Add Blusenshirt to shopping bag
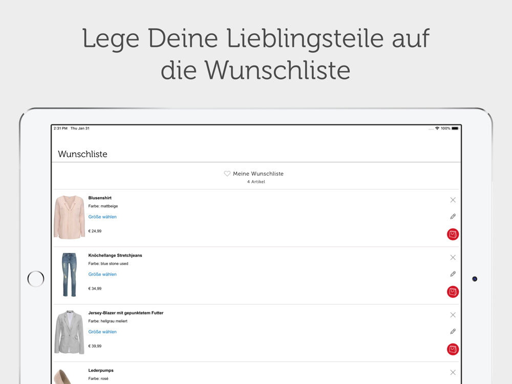Image resolution: width=512 pixels, height=384 pixels. (x=453, y=234)
